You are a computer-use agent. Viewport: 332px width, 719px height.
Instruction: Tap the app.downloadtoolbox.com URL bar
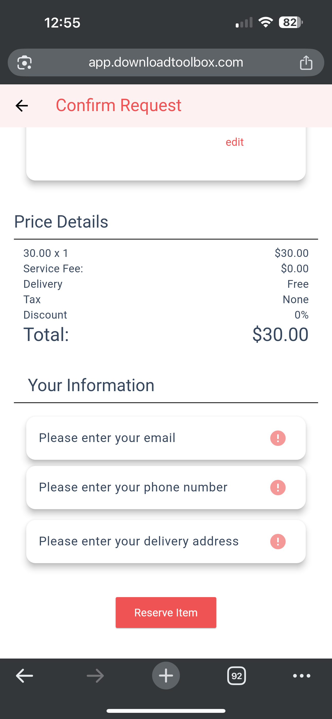(166, 62)
